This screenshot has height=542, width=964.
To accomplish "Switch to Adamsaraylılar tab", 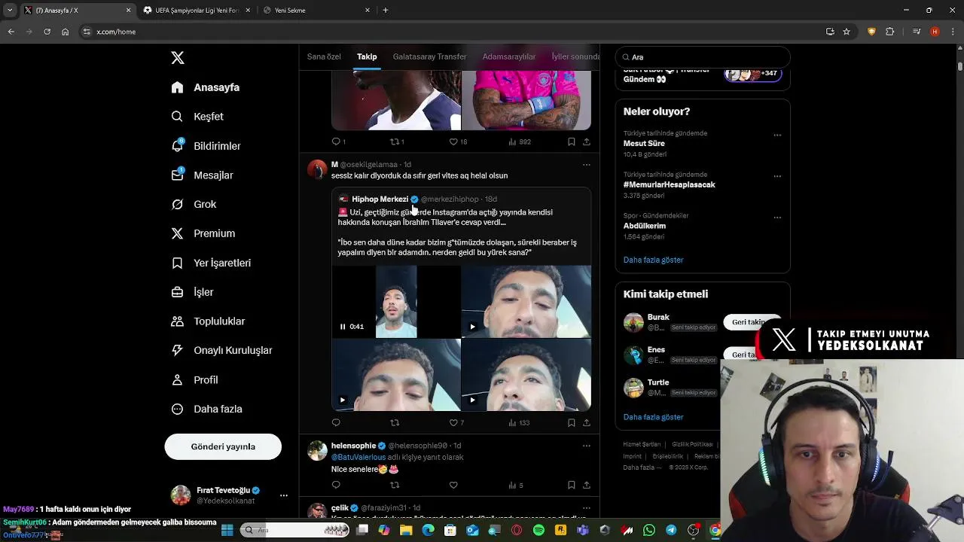I will 509,56.
